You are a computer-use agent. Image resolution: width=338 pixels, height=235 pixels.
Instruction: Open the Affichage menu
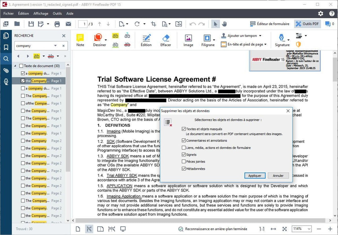[x=41, y=13]
